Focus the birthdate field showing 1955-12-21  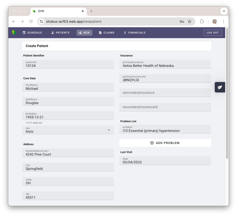coord(68,116)
